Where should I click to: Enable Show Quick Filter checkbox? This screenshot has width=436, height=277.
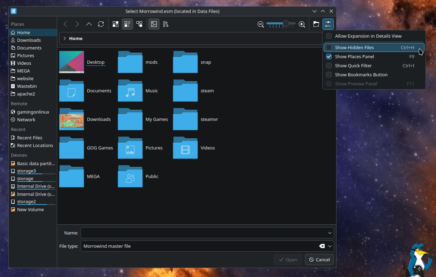(329, 66)
